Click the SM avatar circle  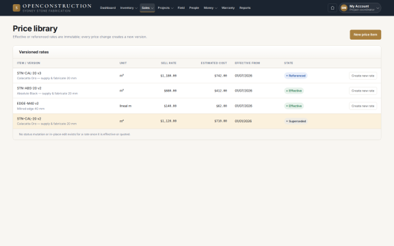344,8
